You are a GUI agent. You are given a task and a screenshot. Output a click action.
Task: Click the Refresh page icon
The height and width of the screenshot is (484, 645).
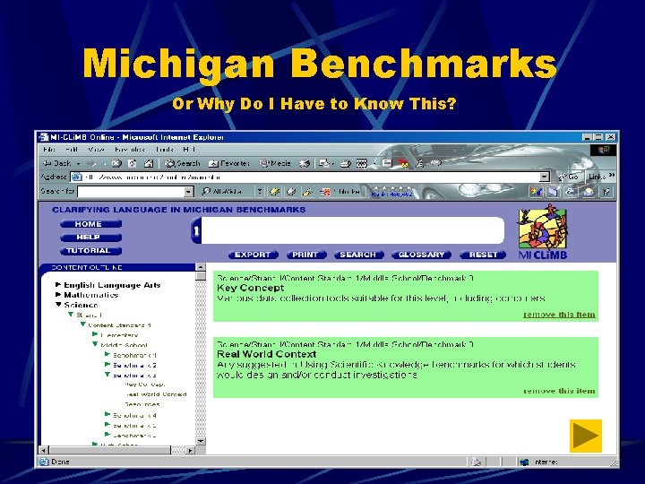(x=132, y=163)
